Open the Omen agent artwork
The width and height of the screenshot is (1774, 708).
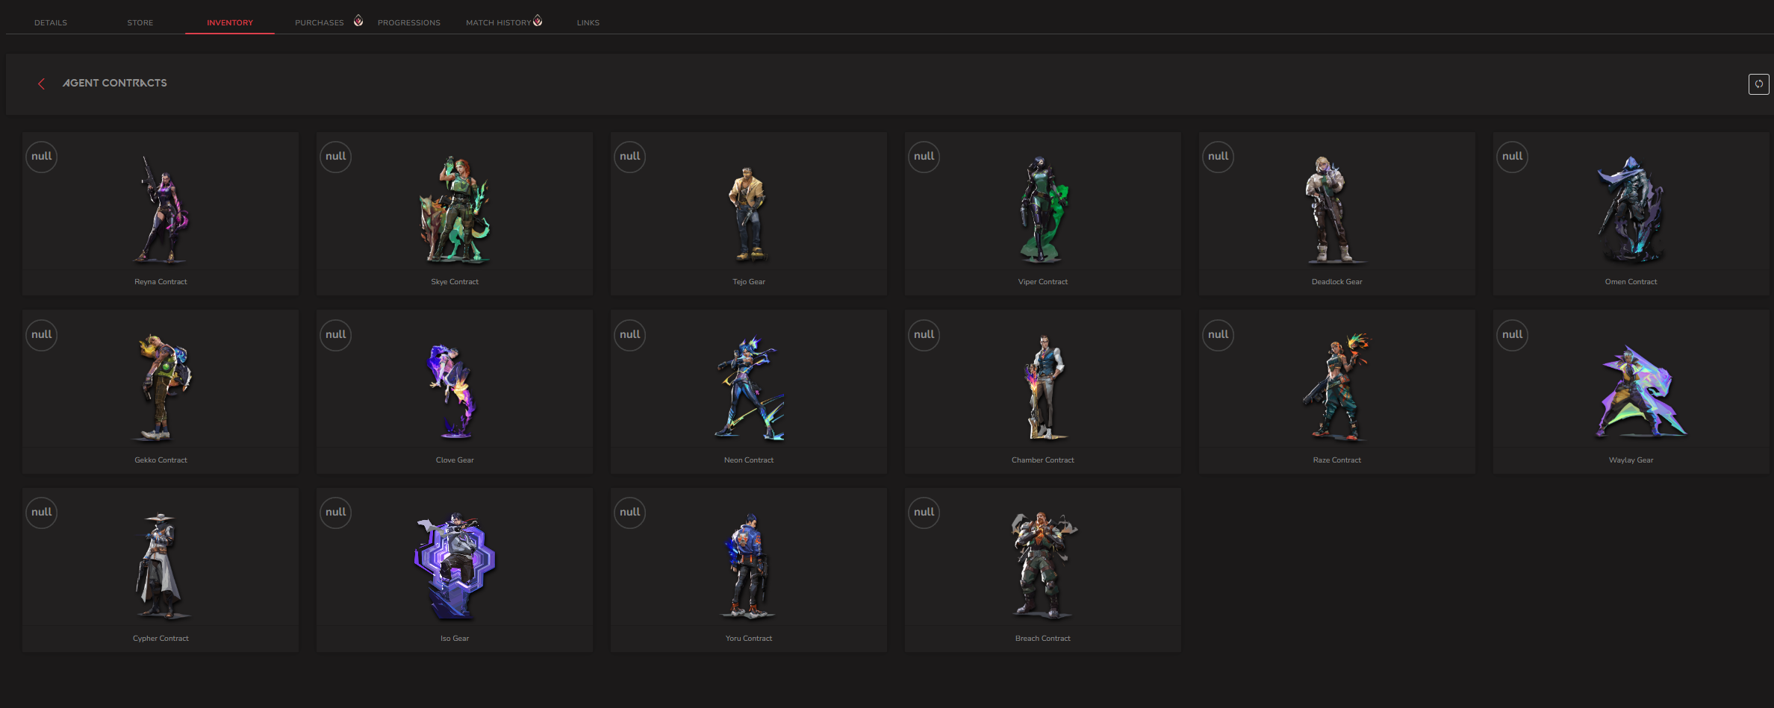[x=1631, y=210]
